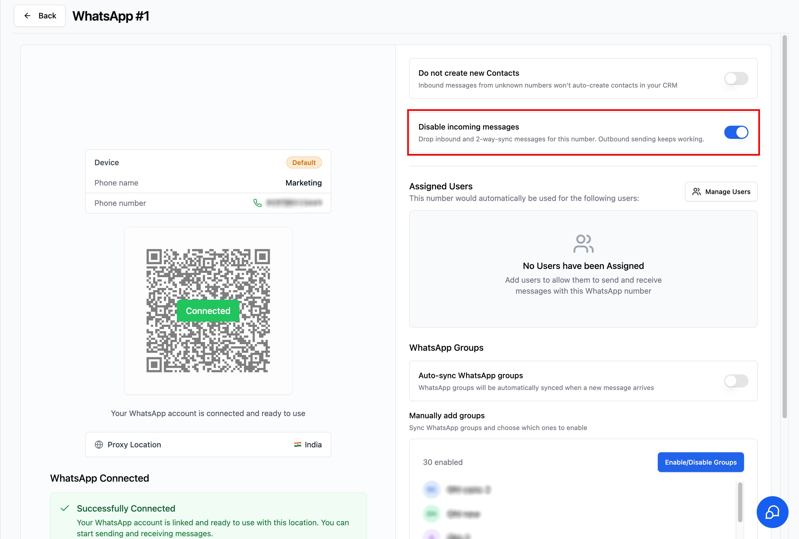This screenshot has height=539, width=799.
Task: Click the 30 enabled count text
Action: [x=443, y=462]
